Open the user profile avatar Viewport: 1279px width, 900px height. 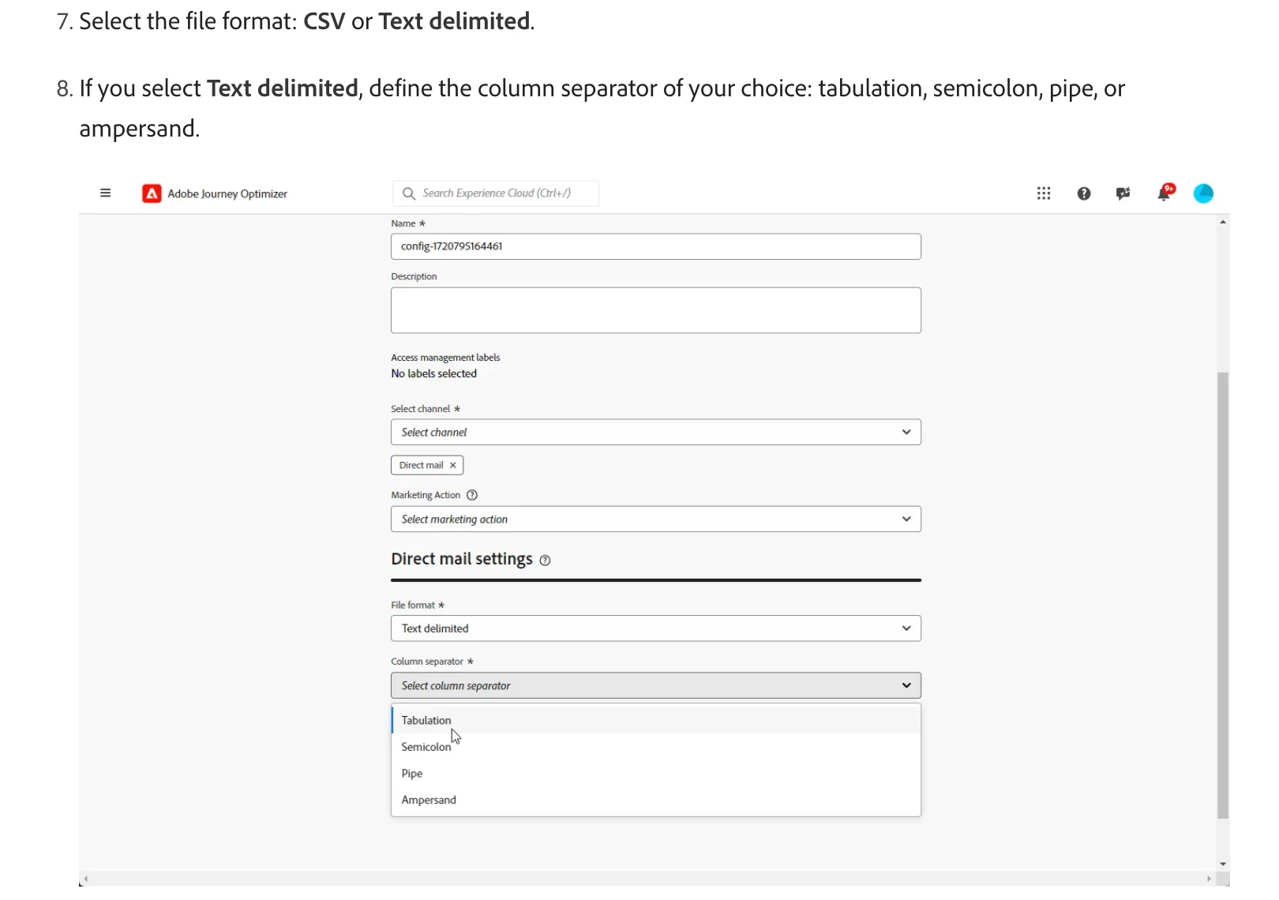point(1203,193)
